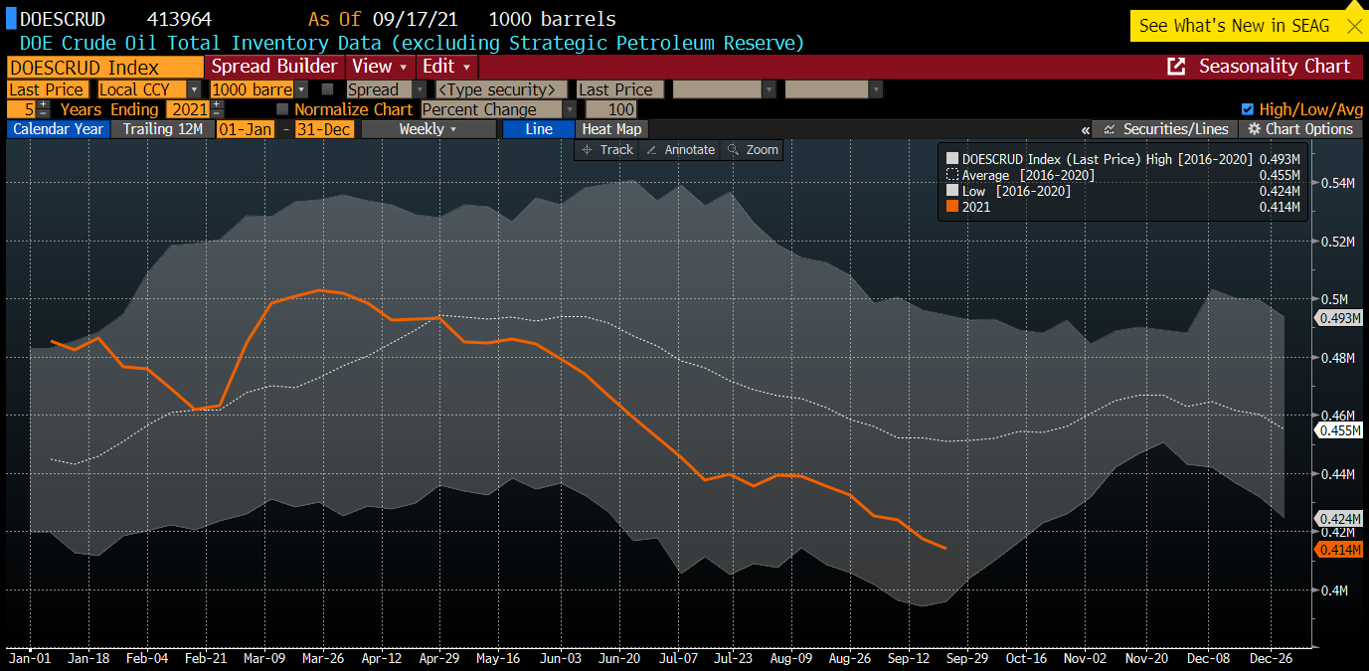
Task: Open the Seasonality Chart pop-out icon
Action: [x=1176, y=67]
